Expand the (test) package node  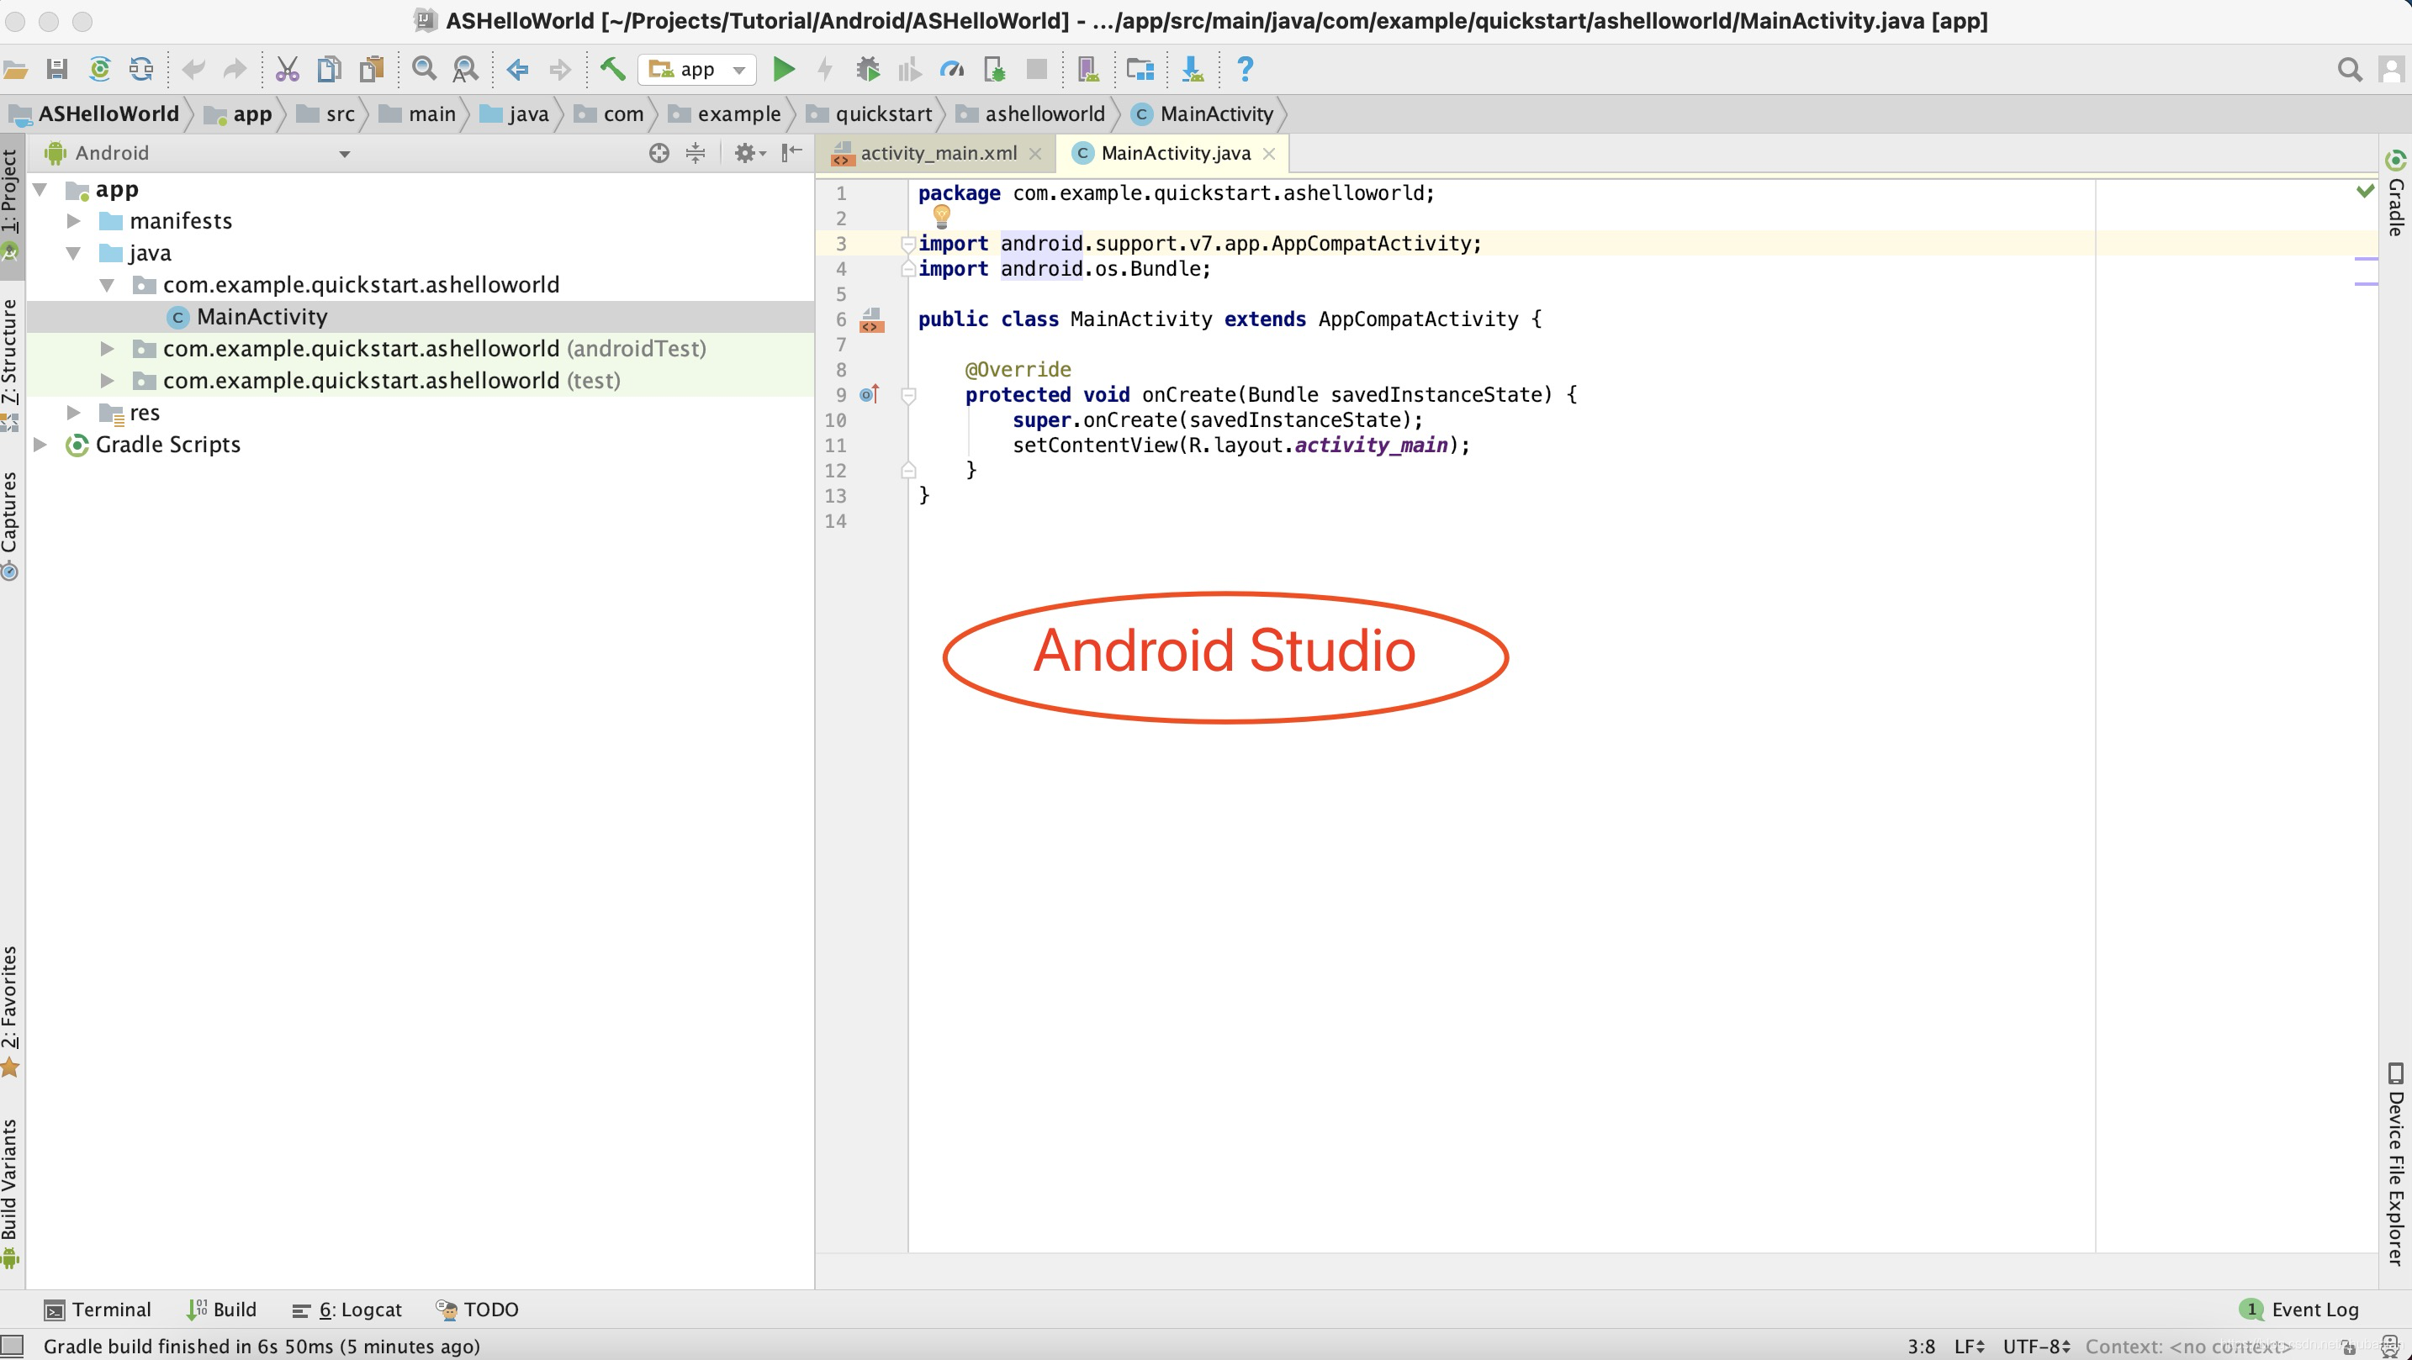[x=107, y=381]
